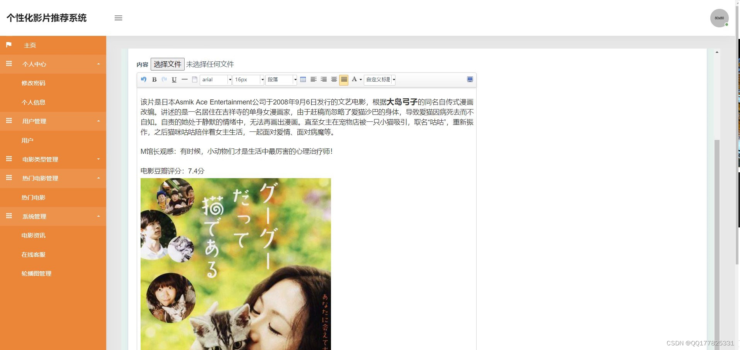Toggle bold formatting in the editor
Screen dimensions: 740x350
click(x=154, y=80)
